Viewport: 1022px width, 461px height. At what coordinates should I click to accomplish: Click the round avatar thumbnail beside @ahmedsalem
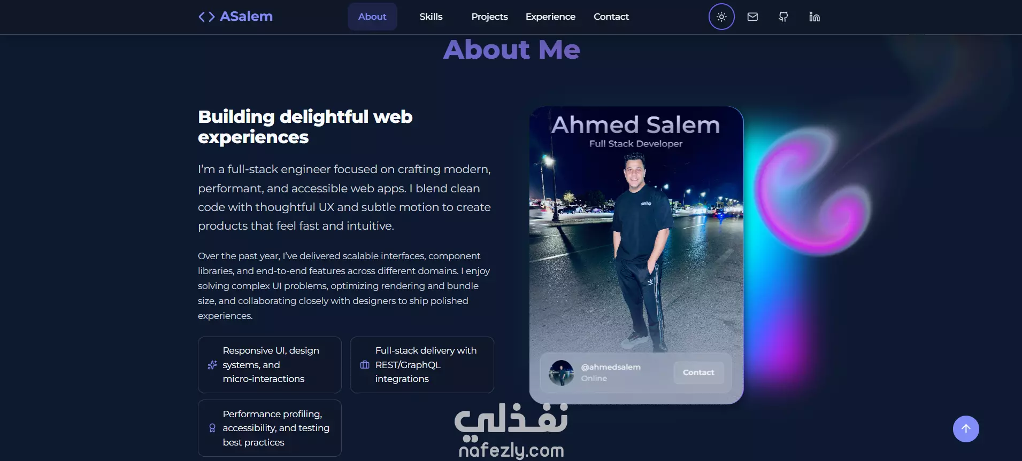pos(561,373)
